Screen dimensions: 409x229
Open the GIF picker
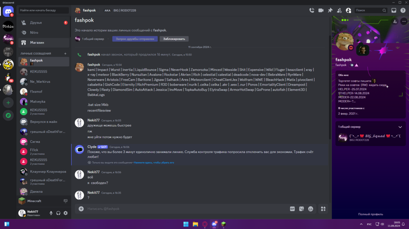click(292, 209)
